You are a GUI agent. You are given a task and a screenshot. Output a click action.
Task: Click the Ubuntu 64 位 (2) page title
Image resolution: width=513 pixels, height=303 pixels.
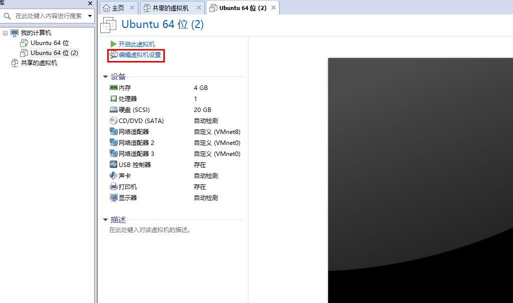163,24
